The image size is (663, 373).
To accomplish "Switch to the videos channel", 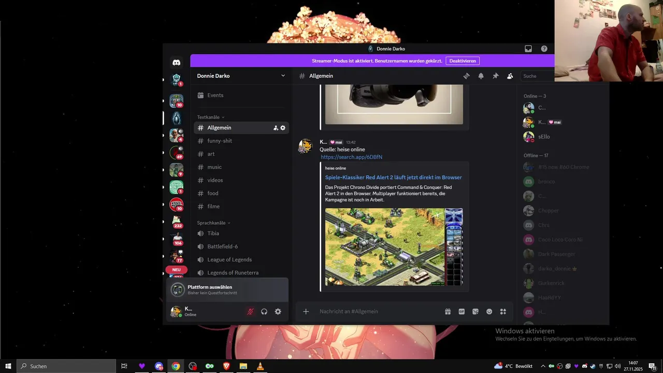I will 241,180.
